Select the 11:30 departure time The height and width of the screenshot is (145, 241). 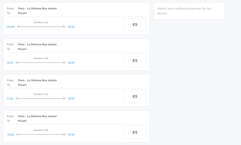click(10, 99)
